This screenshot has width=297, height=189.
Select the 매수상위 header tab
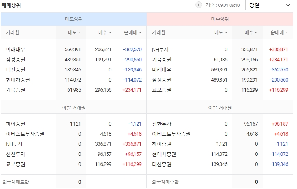(x=220, y=19)
